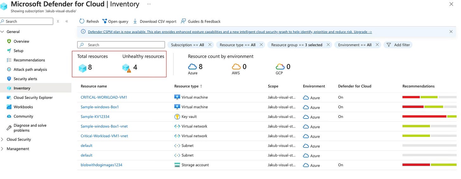Click the Refresh icon in the toolbar
Image resolution: width=461 pixels, height=179 pixels.
[82, 21]
